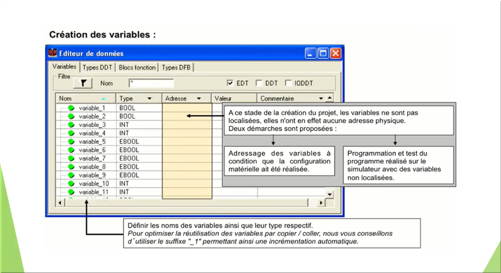This screenshot has width=501, height=273.
Task: Click the INT type cell of variable_11
Action: click(x=139, y=192)
